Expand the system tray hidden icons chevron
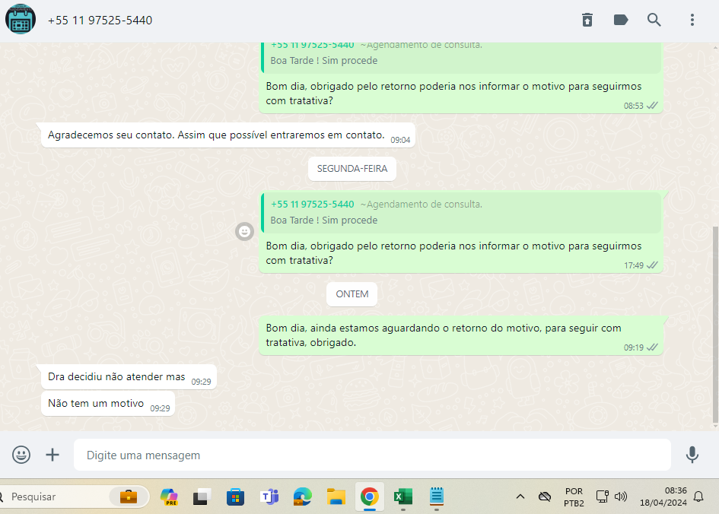This screenshot has width=719, height=514. point(520,497)
